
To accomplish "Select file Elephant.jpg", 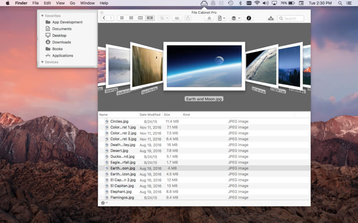I will click(x=204, y=192).
